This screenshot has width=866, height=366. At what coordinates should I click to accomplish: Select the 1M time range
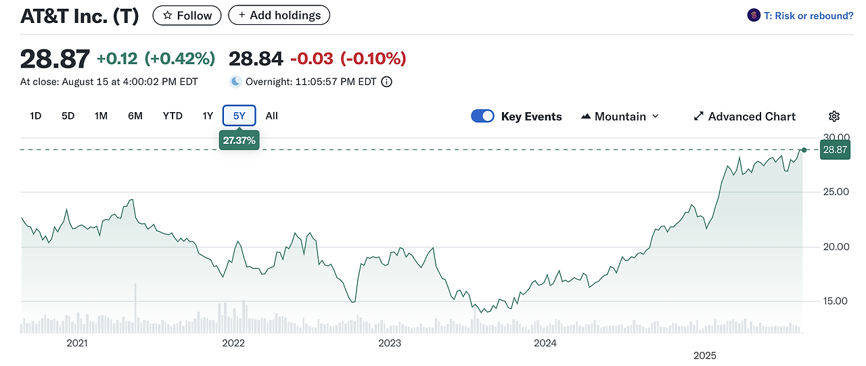point(101,115)
